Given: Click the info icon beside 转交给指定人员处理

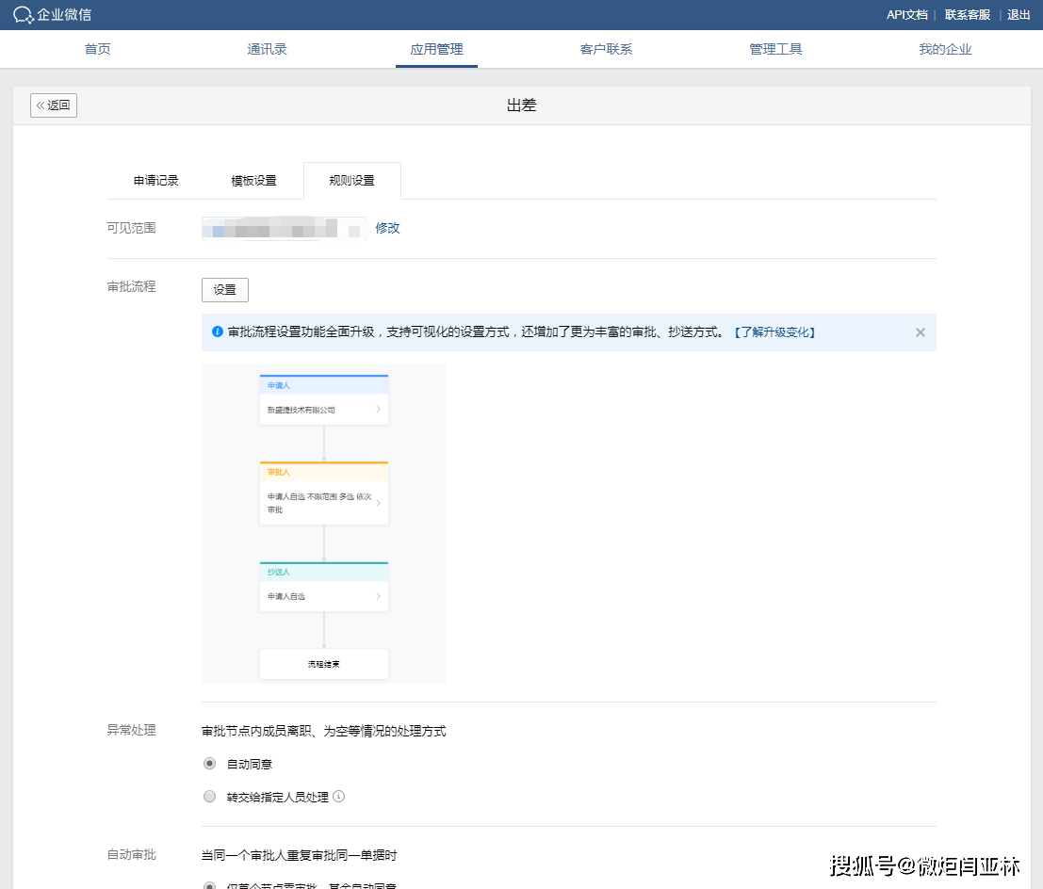Looking at the screenshot, I should [338, 796].
